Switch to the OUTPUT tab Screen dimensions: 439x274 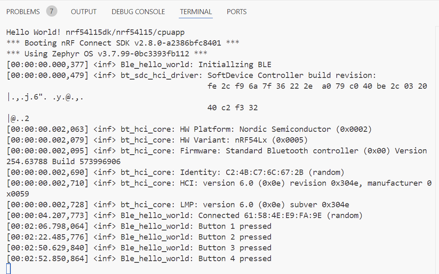84,12
